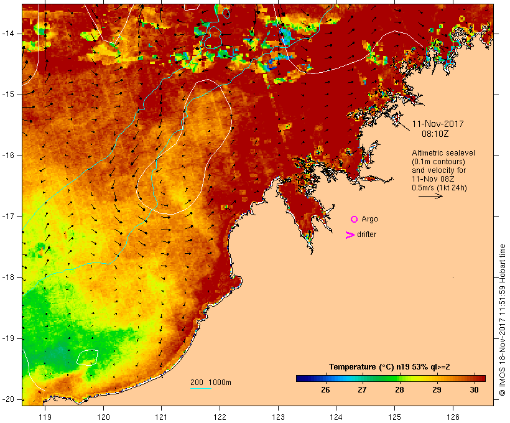Click the 'Argo' legend label
Image resolution: width=510 pixels, height=423 pixels.
click(369, 219)
